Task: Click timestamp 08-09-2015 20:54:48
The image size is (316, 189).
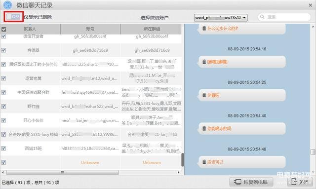Action: click(x=247, y=150)
